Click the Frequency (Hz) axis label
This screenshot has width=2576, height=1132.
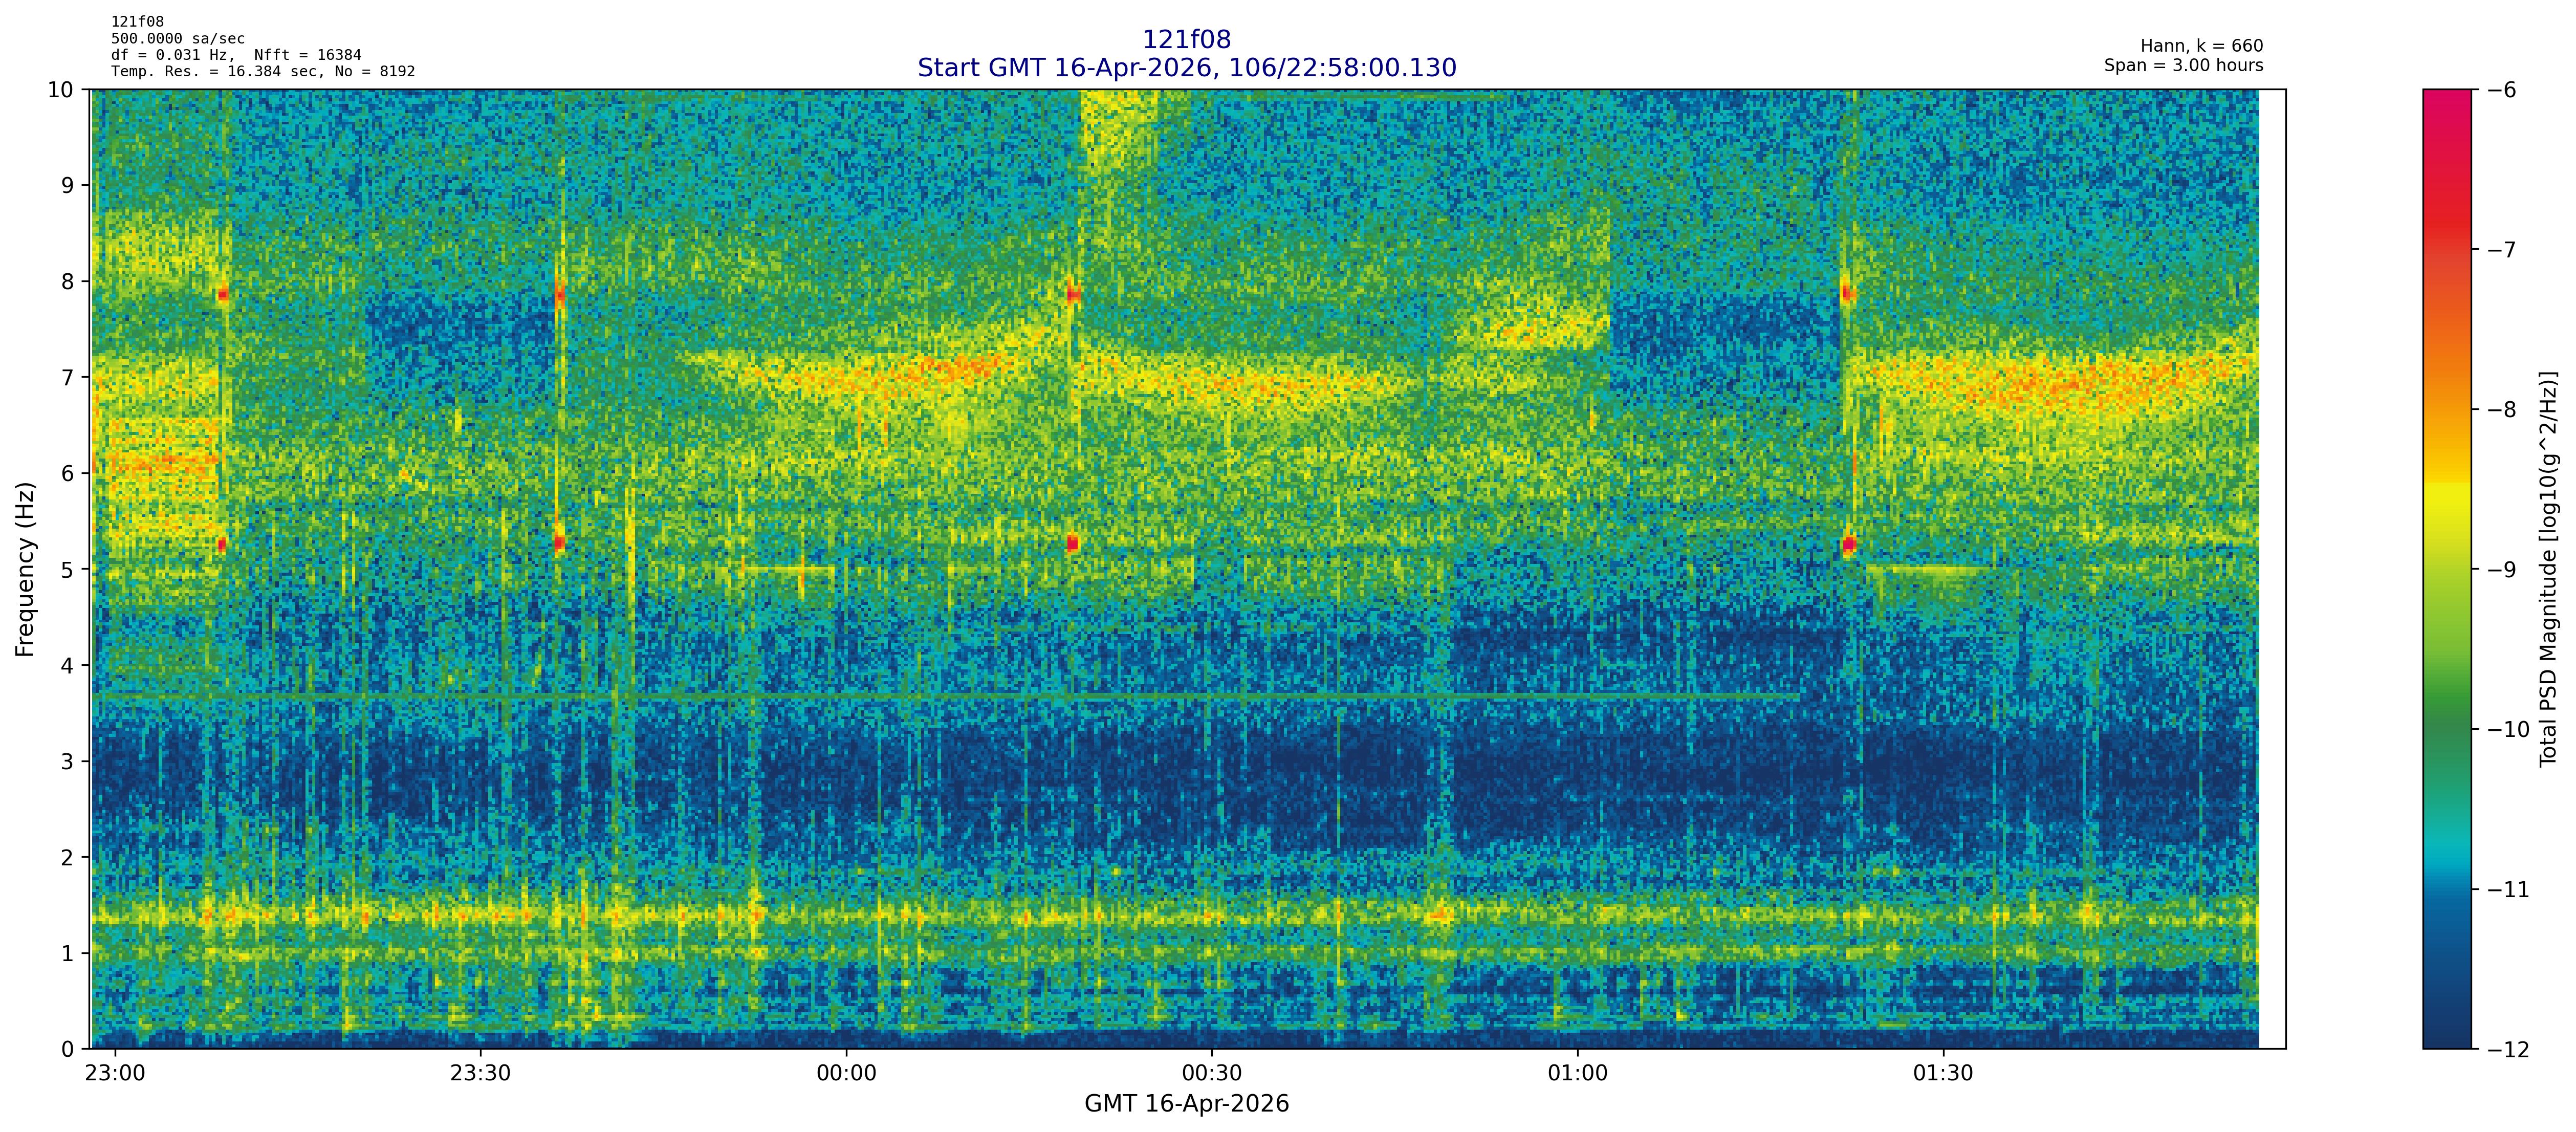coord(25,569)
